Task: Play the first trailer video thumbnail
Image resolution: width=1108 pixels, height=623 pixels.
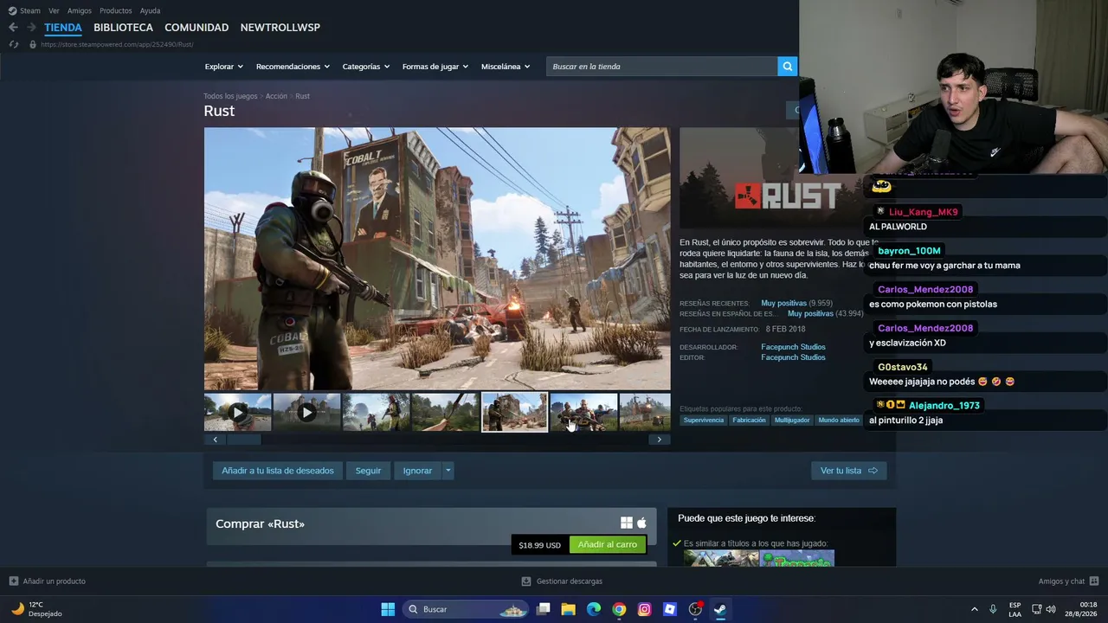Action: tap(237, 413)
